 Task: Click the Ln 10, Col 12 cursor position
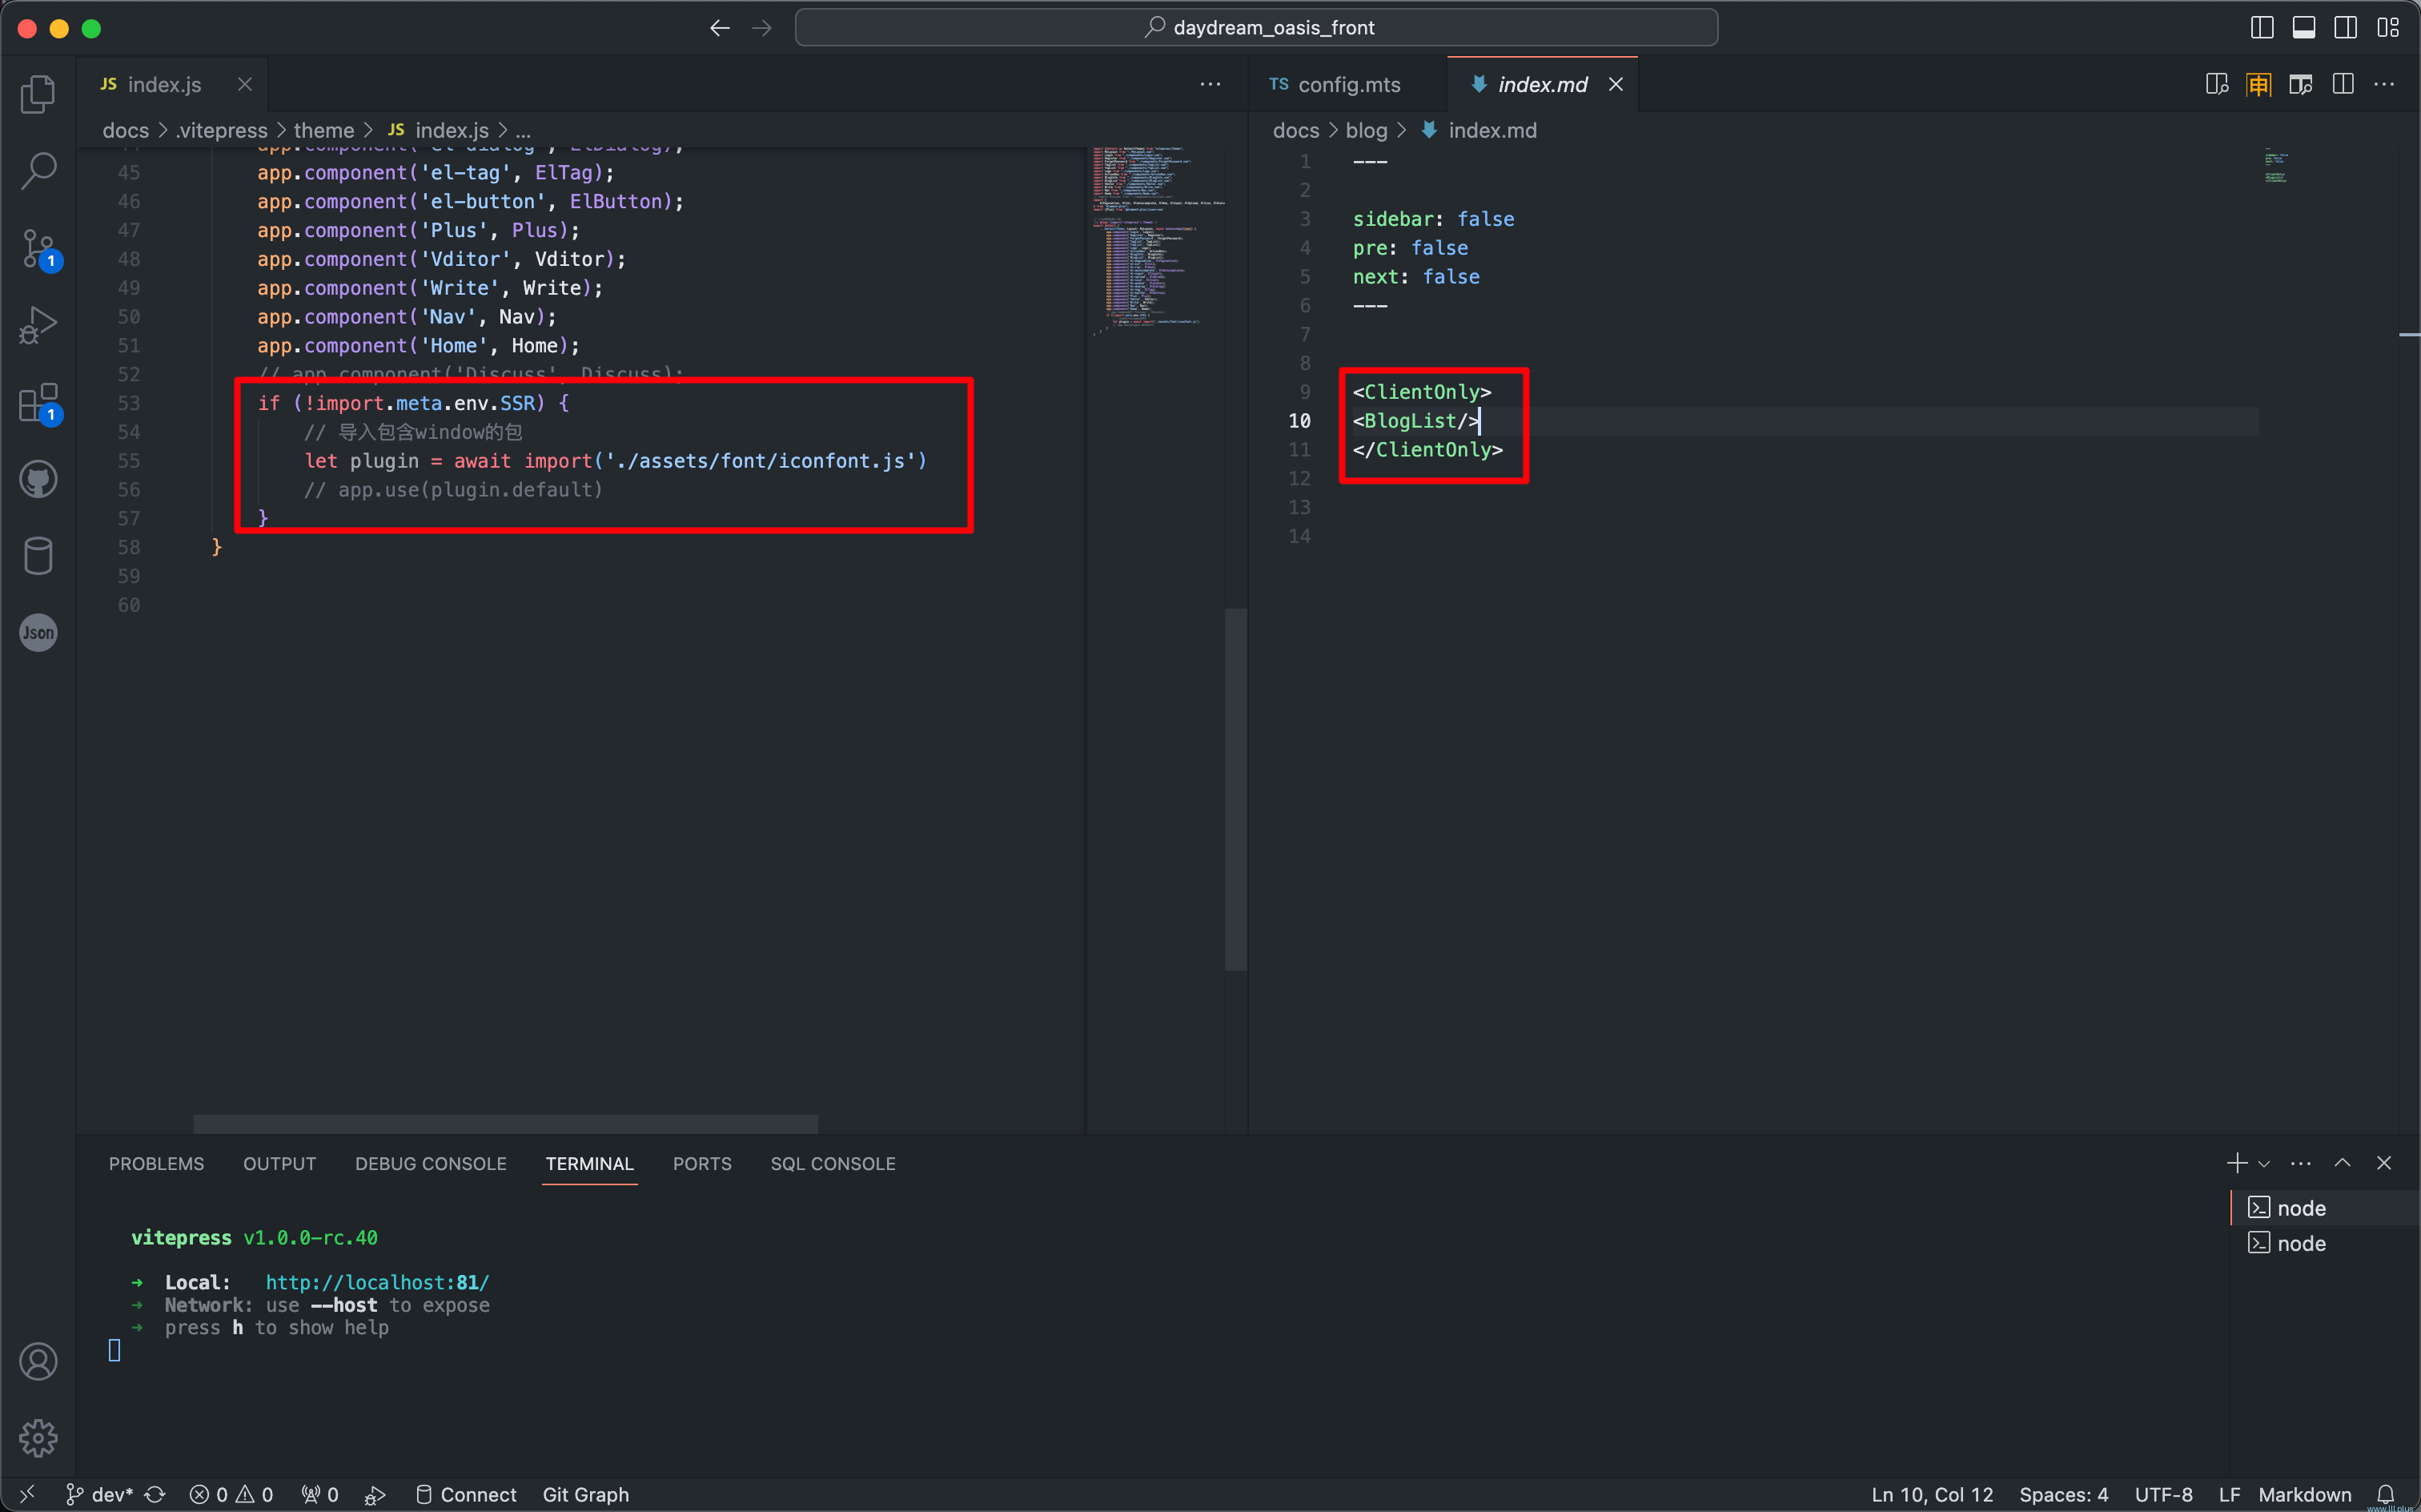1932,1494
